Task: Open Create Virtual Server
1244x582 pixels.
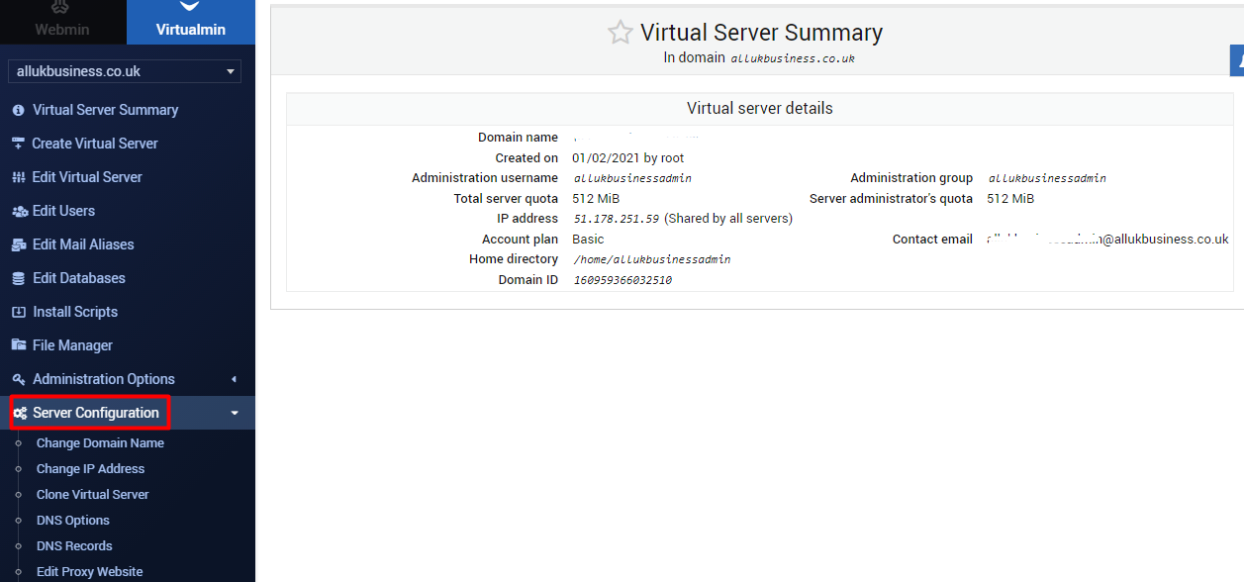Action: pyautogui.click(x=95, y=144)
